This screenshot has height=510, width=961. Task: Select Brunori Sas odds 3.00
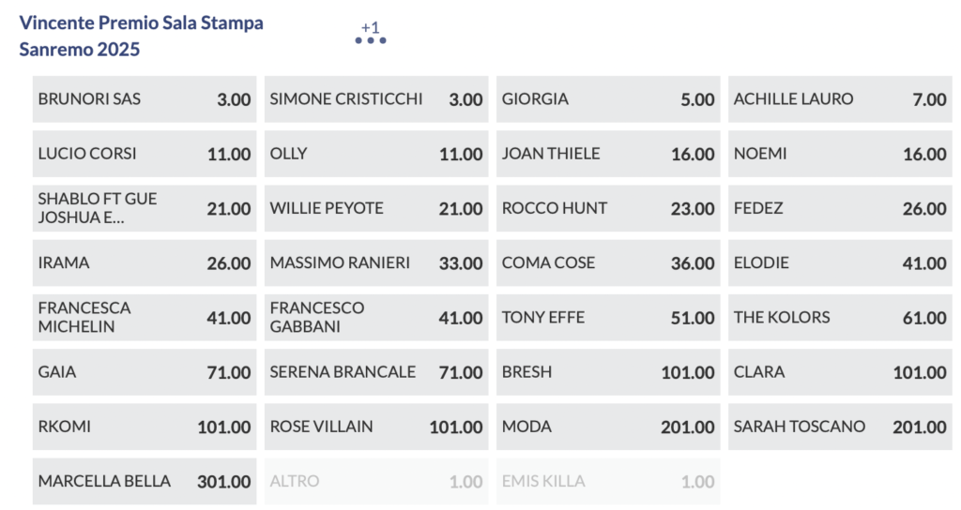coord(144,99)
